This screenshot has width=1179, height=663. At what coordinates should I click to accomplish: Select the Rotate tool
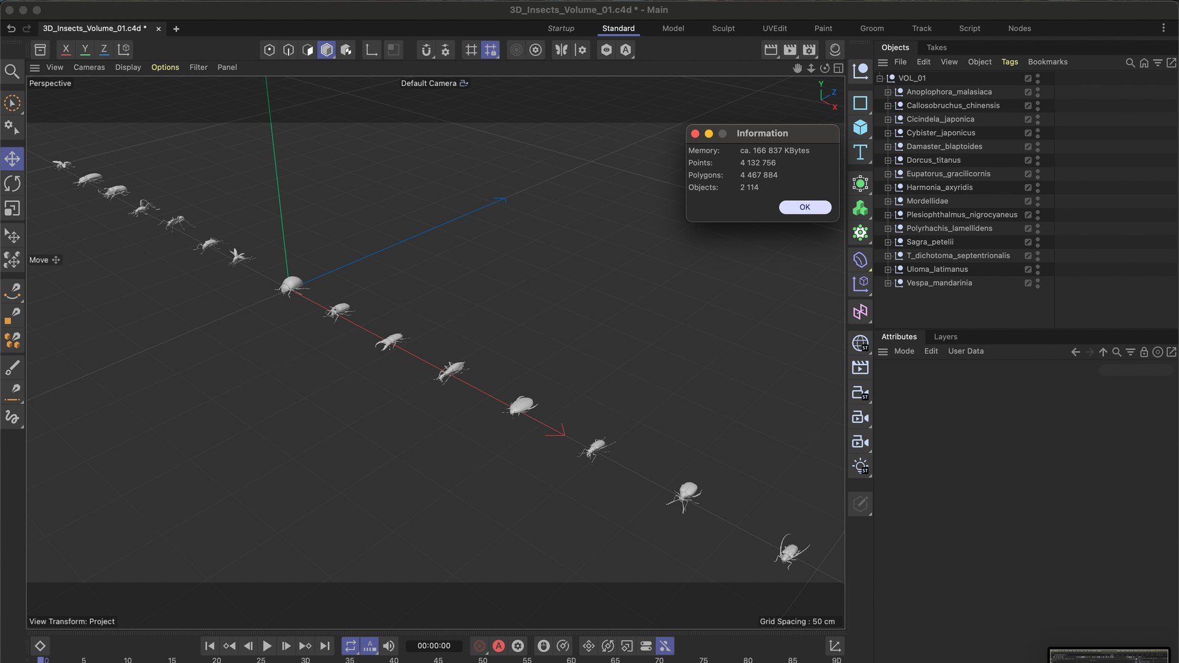point(12,184)
